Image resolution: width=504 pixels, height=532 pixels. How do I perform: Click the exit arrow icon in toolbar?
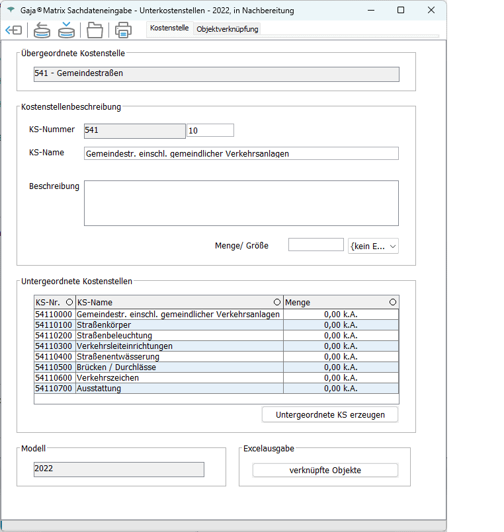(13, 30)
